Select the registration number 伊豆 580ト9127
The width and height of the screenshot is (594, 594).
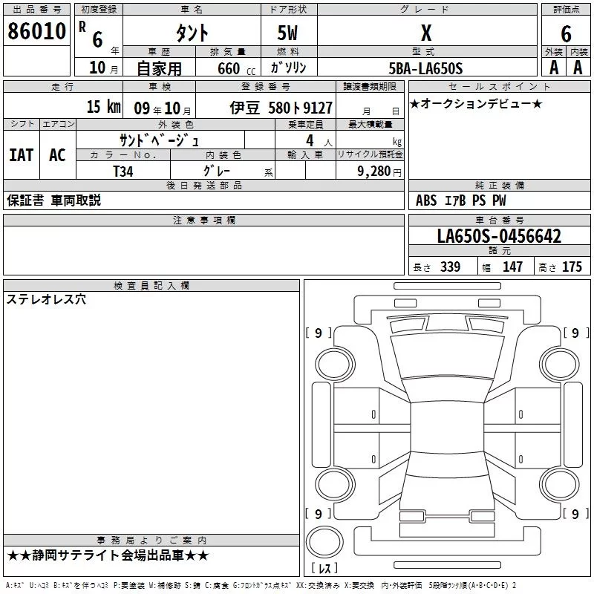281,108
